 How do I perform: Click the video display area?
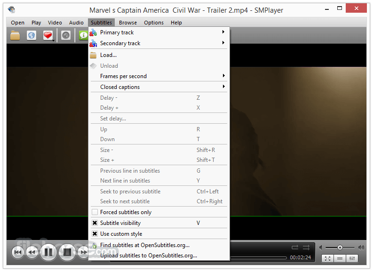pos(298,142)
